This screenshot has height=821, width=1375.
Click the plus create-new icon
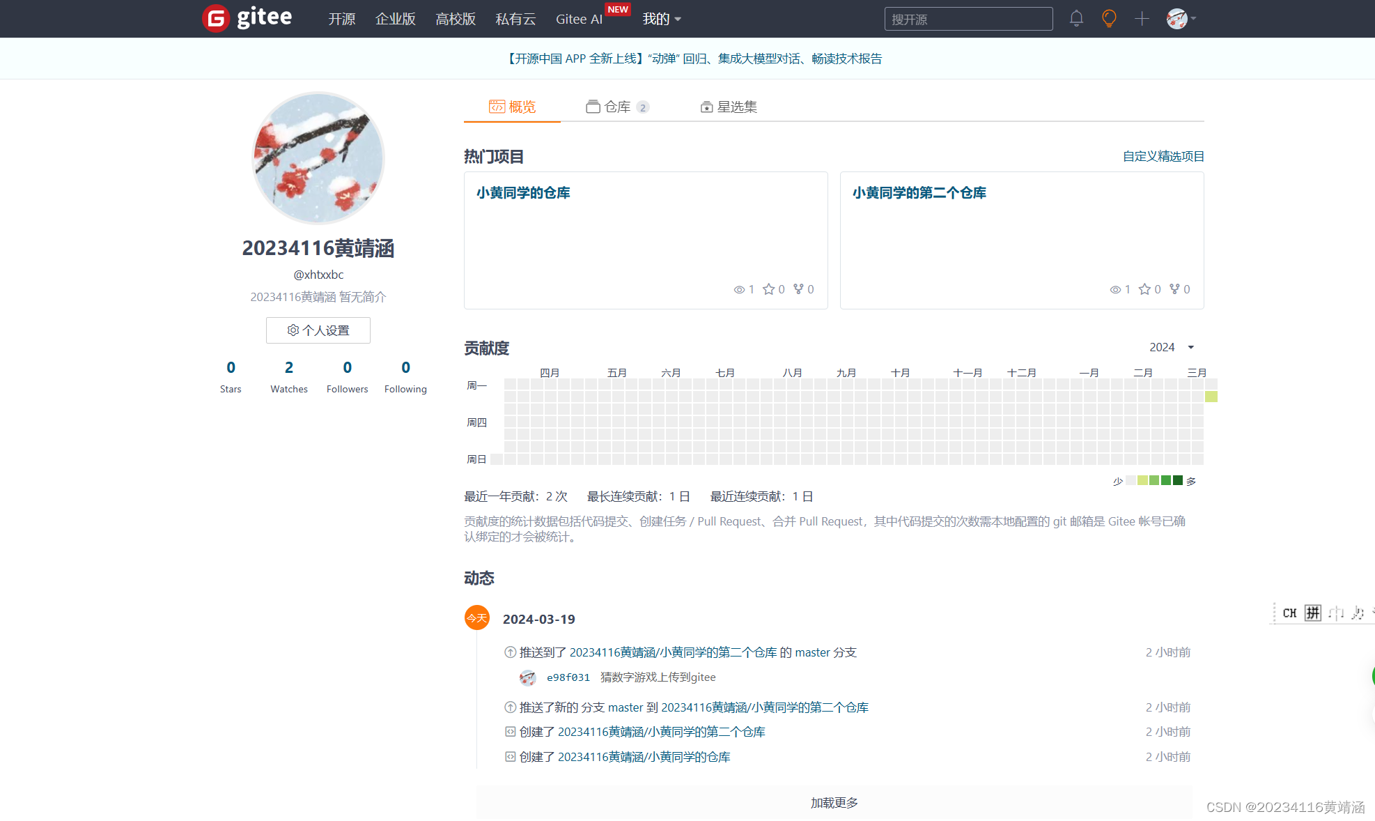click(1142, 19)
